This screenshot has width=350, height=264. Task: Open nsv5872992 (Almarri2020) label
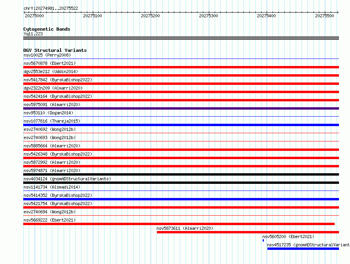pyautogui.click(x=52, y=162)
